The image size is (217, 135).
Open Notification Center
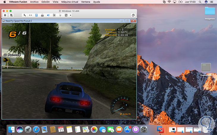211,2
